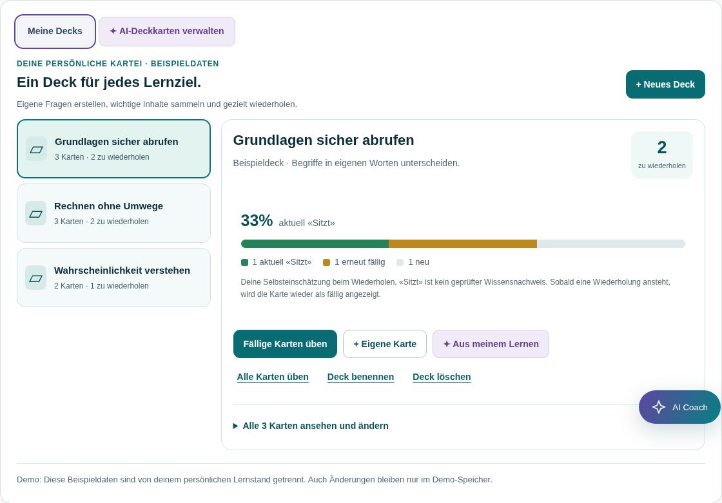This screenshot has width=722, height=503.
Task: Click the Ein Deck für jedes Lernziel heading
Action: click(109, 82)
